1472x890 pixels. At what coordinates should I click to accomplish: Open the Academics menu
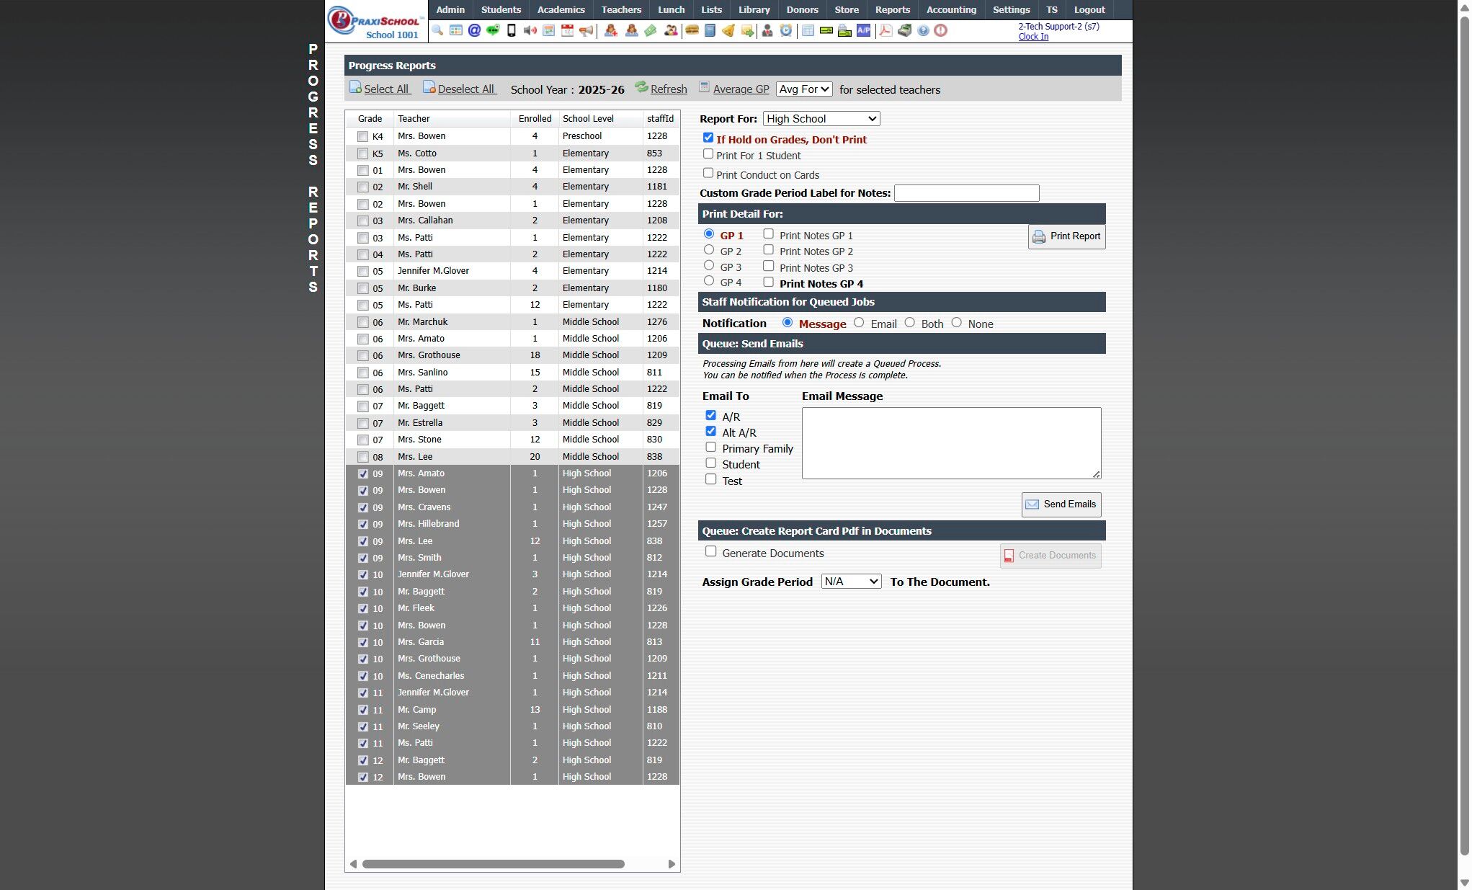tap(561, 9)
